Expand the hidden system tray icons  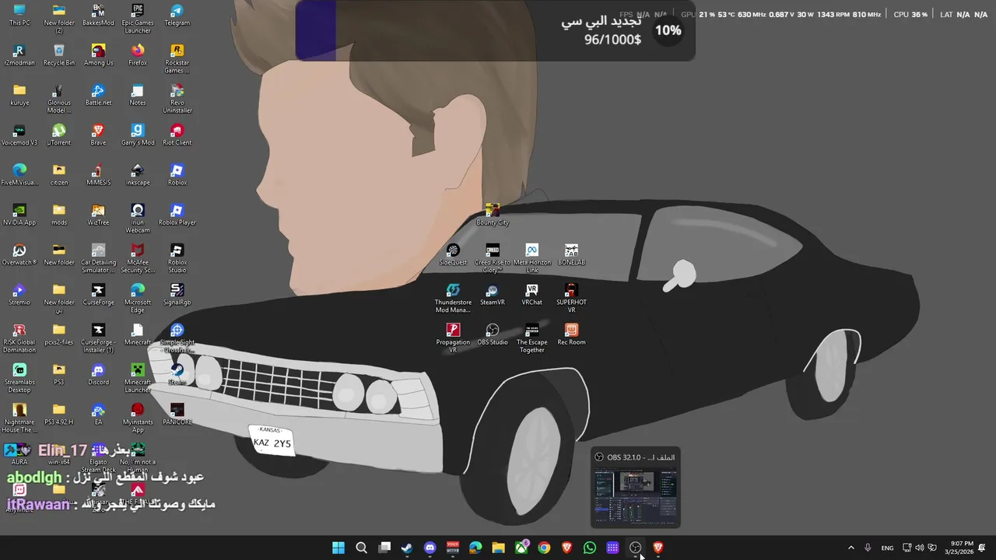[x=850, y=548]
